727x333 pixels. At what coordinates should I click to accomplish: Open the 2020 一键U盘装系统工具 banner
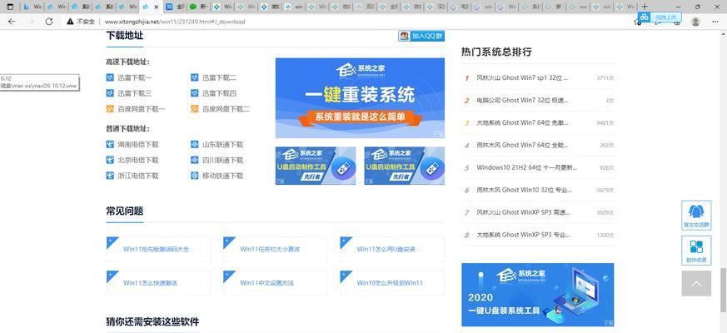(x=537, y=295)
